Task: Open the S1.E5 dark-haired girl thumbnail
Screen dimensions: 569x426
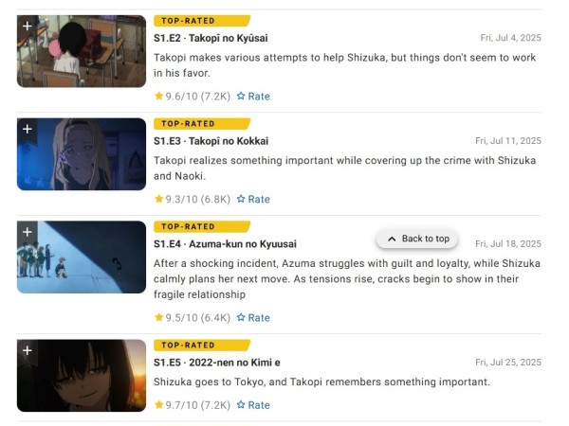Action: click(x=82, y=375)
